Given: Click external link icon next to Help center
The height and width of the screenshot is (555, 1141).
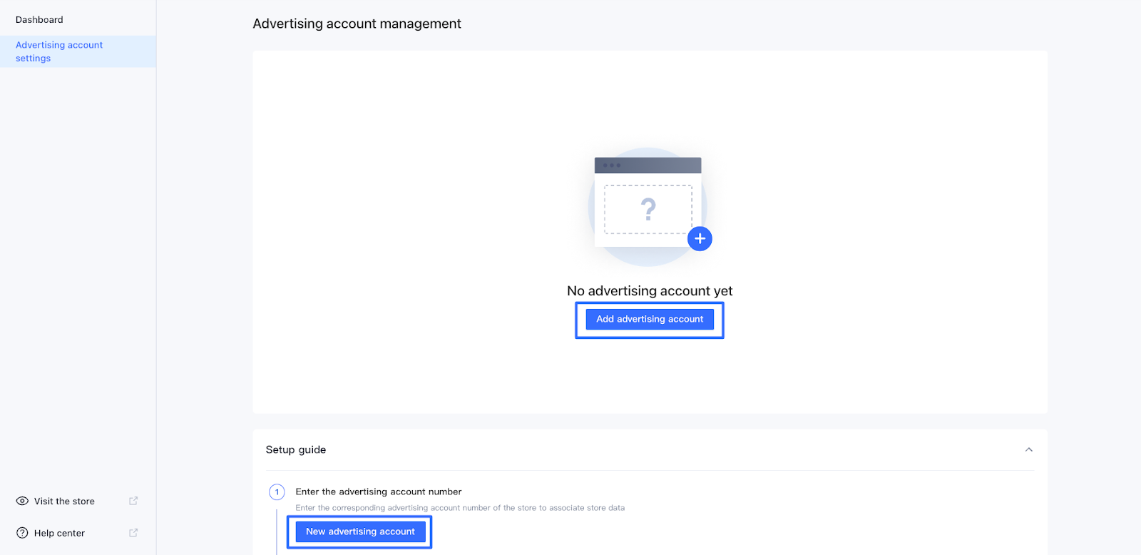Looking at the screenshot, I should coord(133,533).
